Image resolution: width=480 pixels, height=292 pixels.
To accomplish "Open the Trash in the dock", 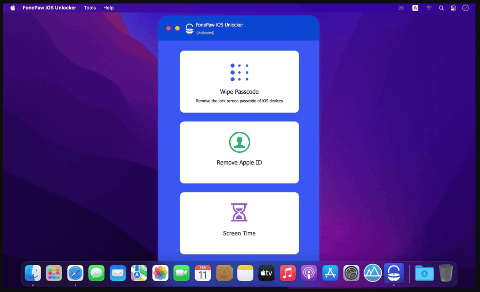I will pos(446,273).
